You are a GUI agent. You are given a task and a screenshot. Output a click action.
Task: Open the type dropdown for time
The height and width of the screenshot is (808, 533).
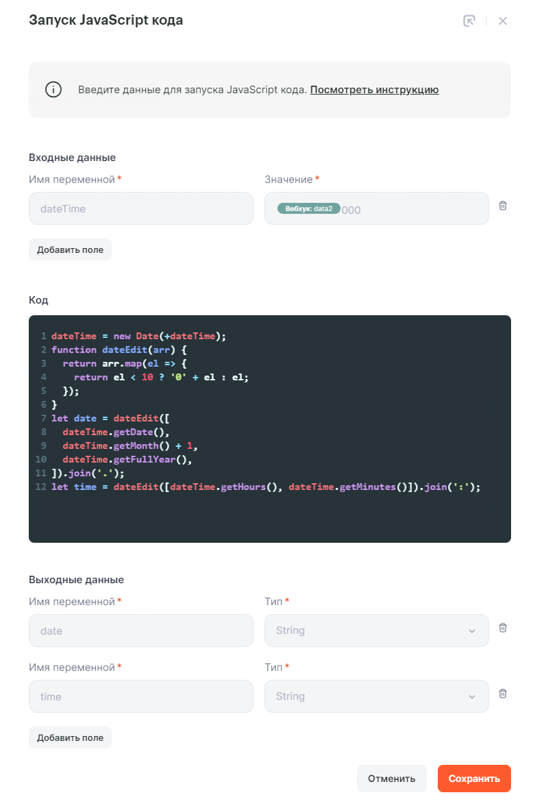click(x=376, y=696)
